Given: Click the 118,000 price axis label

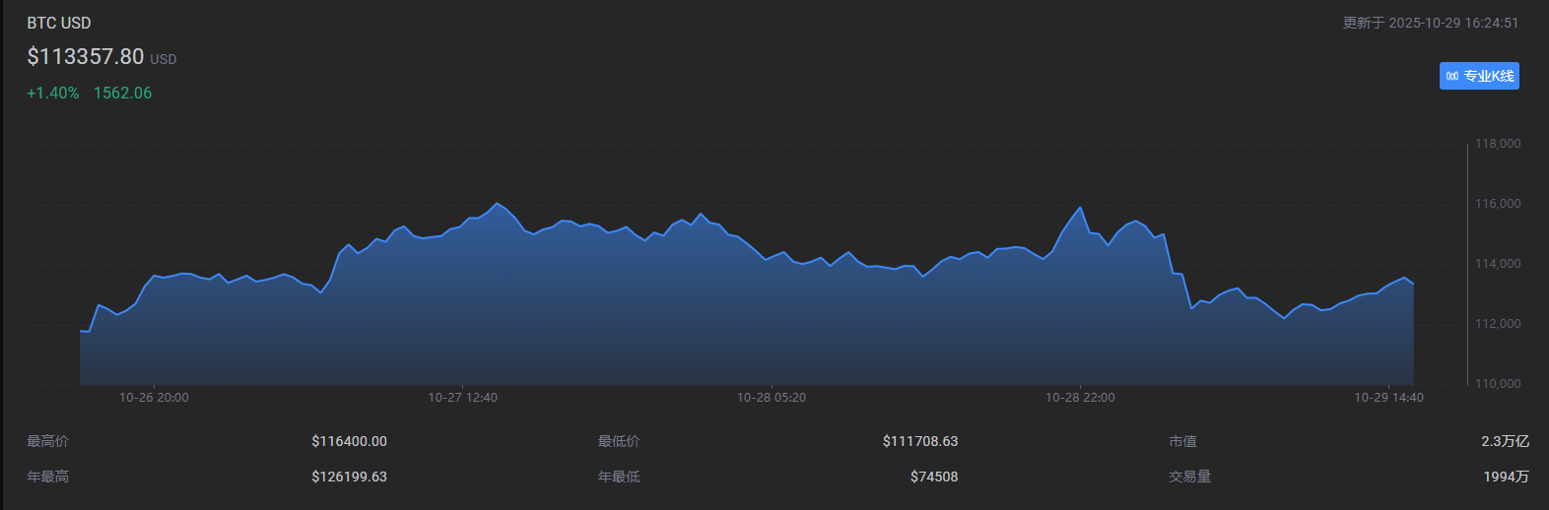Looking at the screenshot, I should pyautogui.click(x=1497, y=144).
